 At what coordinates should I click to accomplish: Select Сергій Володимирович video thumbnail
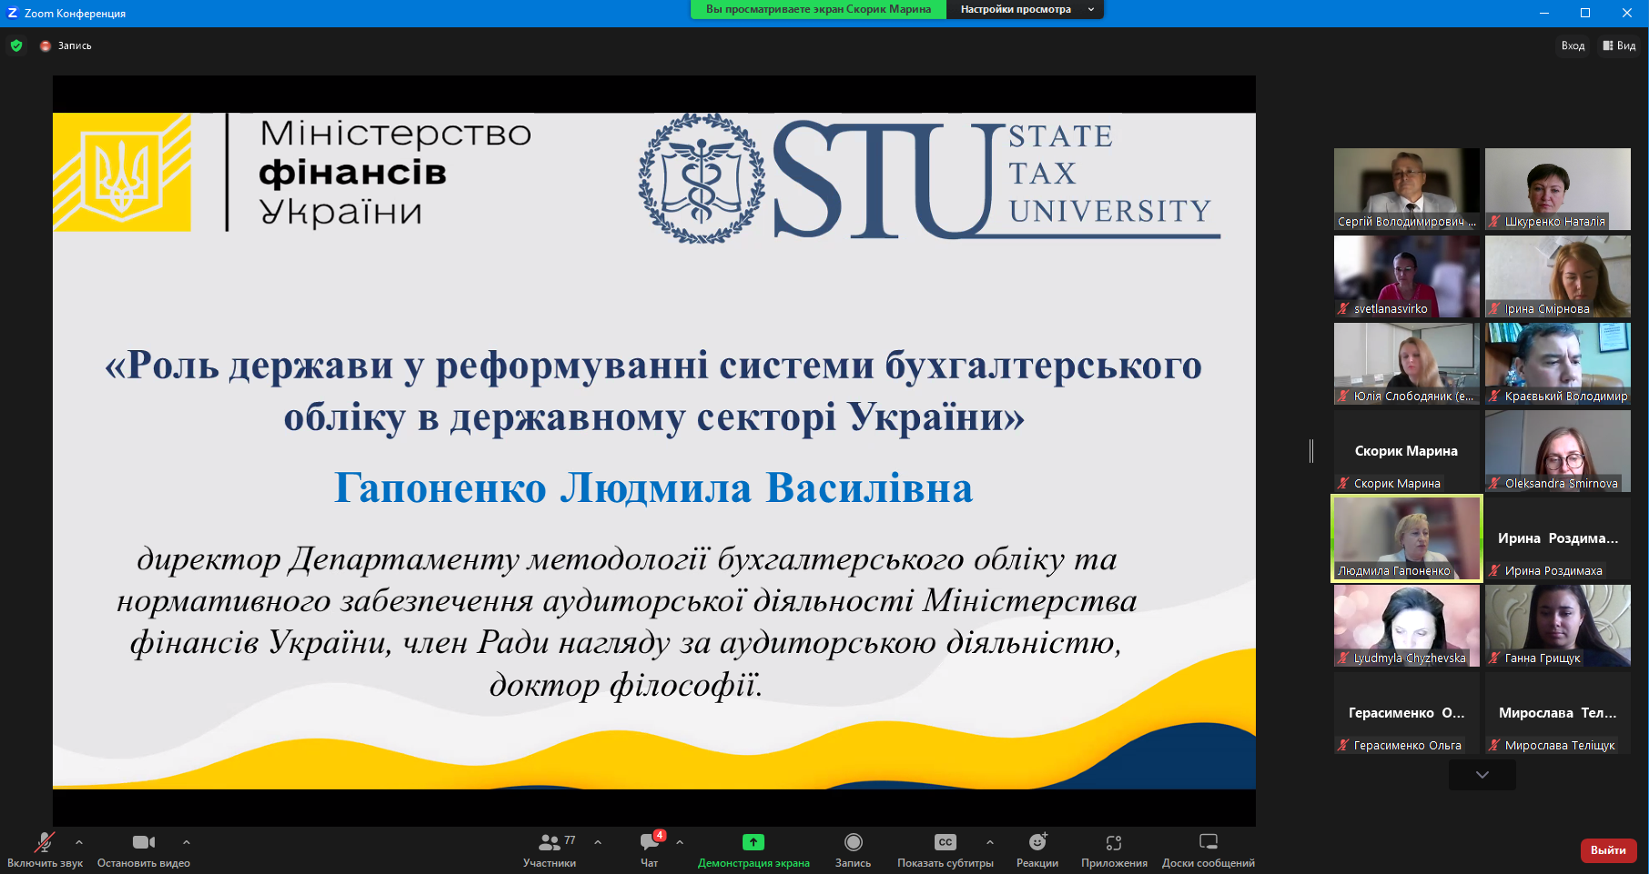[x=1407, y=189]
